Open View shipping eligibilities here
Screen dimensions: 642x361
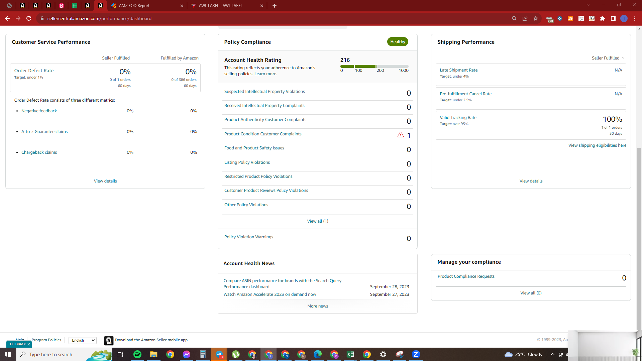[597, 145]
